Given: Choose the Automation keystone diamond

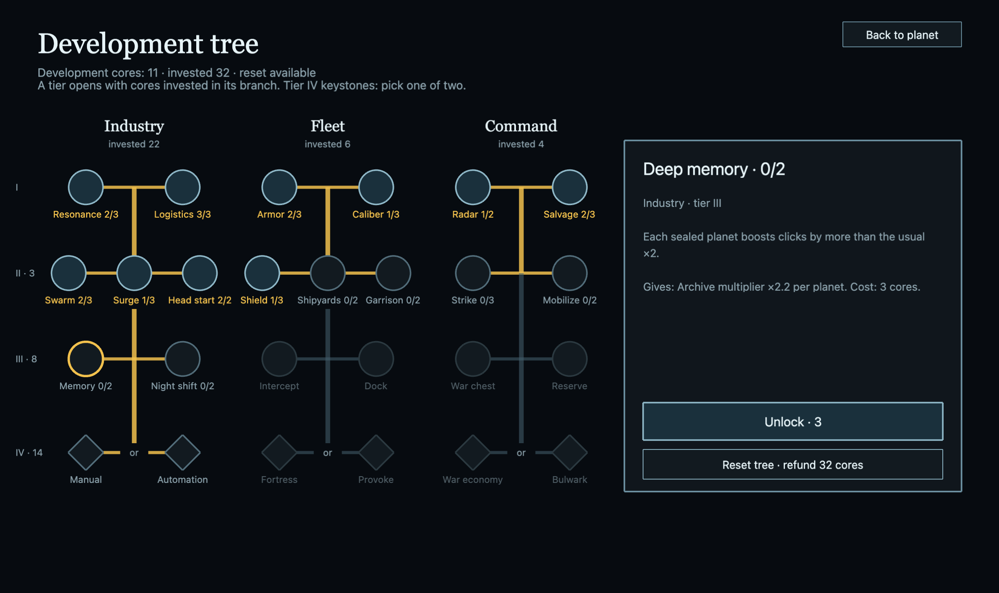Looking at the screenshot, I should [182, 453].
